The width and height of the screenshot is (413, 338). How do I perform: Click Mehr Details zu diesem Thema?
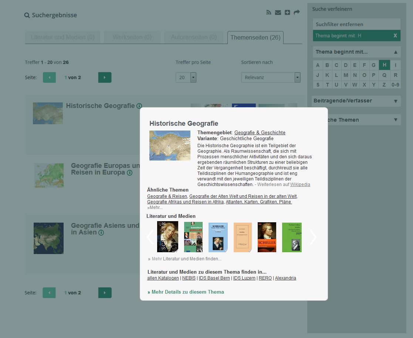(x=186, y=292)
